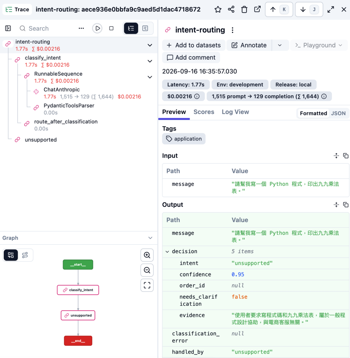Click Add to datasets button
Viewport: 350px width, 358px height.
[x=194, y=45]
